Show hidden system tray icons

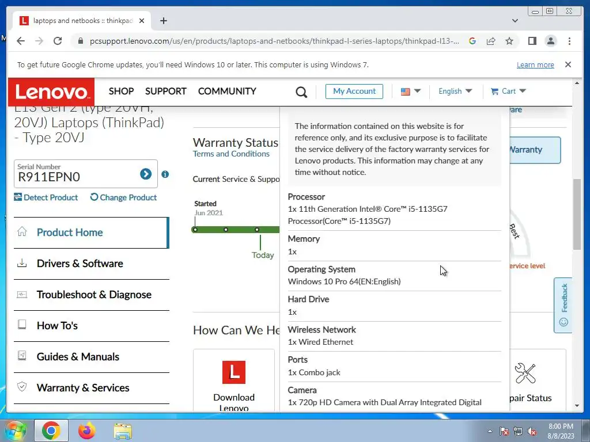pos(490,432)
